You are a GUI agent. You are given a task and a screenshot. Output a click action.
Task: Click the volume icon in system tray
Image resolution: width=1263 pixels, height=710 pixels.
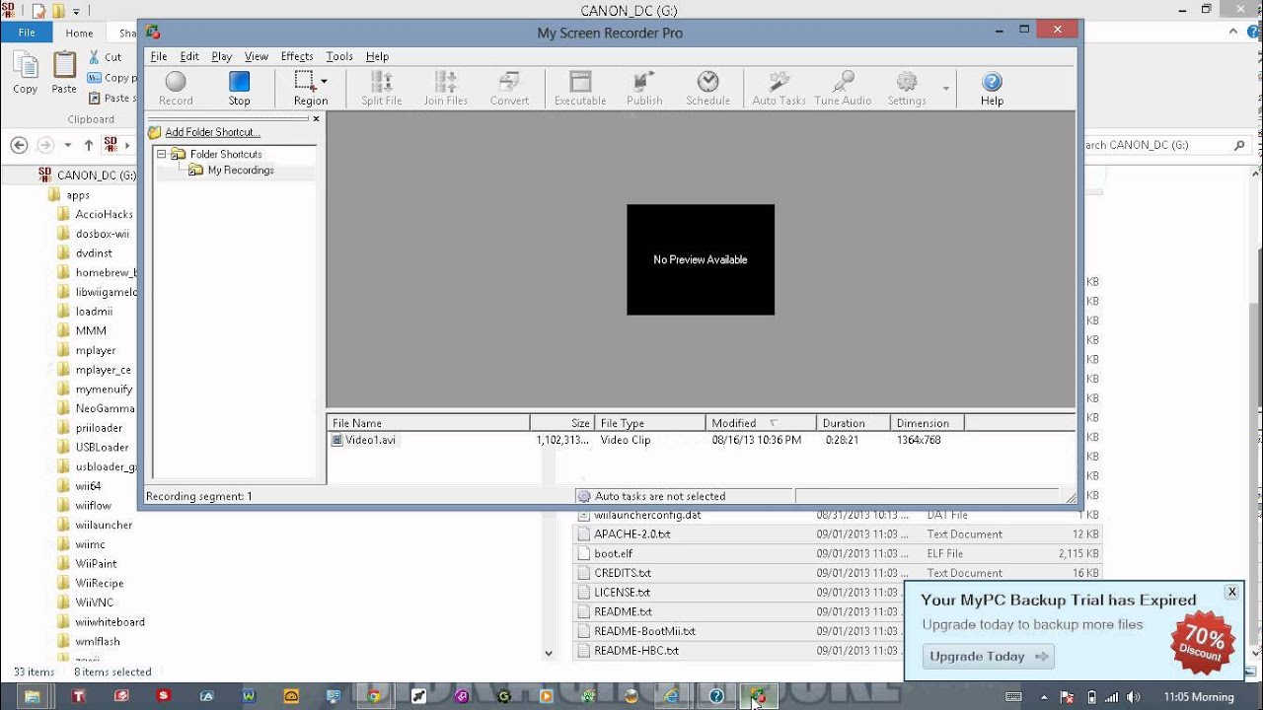pos(1135,697)
